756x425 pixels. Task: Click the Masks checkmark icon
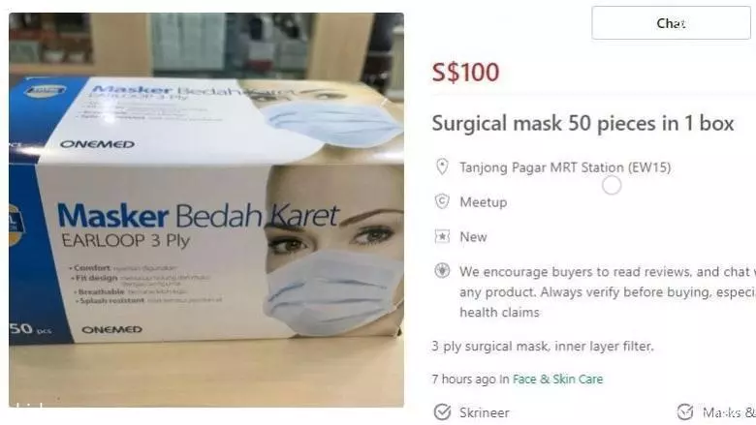685,412
